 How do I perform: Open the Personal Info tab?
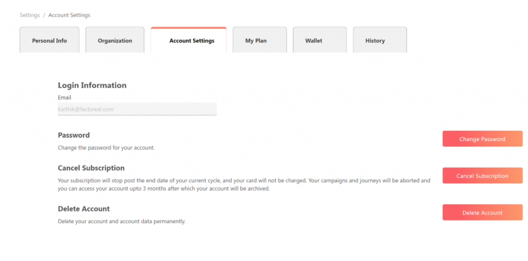pyautogui.click(x=49, y=41)
